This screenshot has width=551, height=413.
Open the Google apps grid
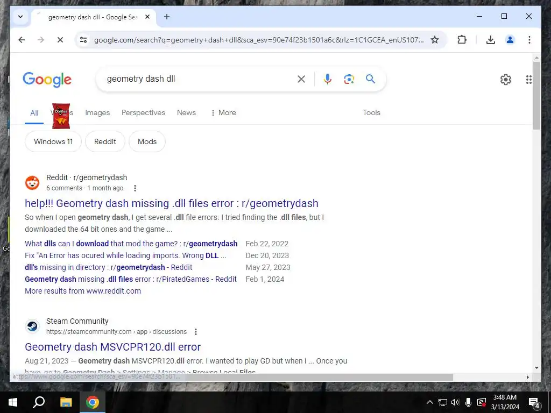[x=528, y=80]
